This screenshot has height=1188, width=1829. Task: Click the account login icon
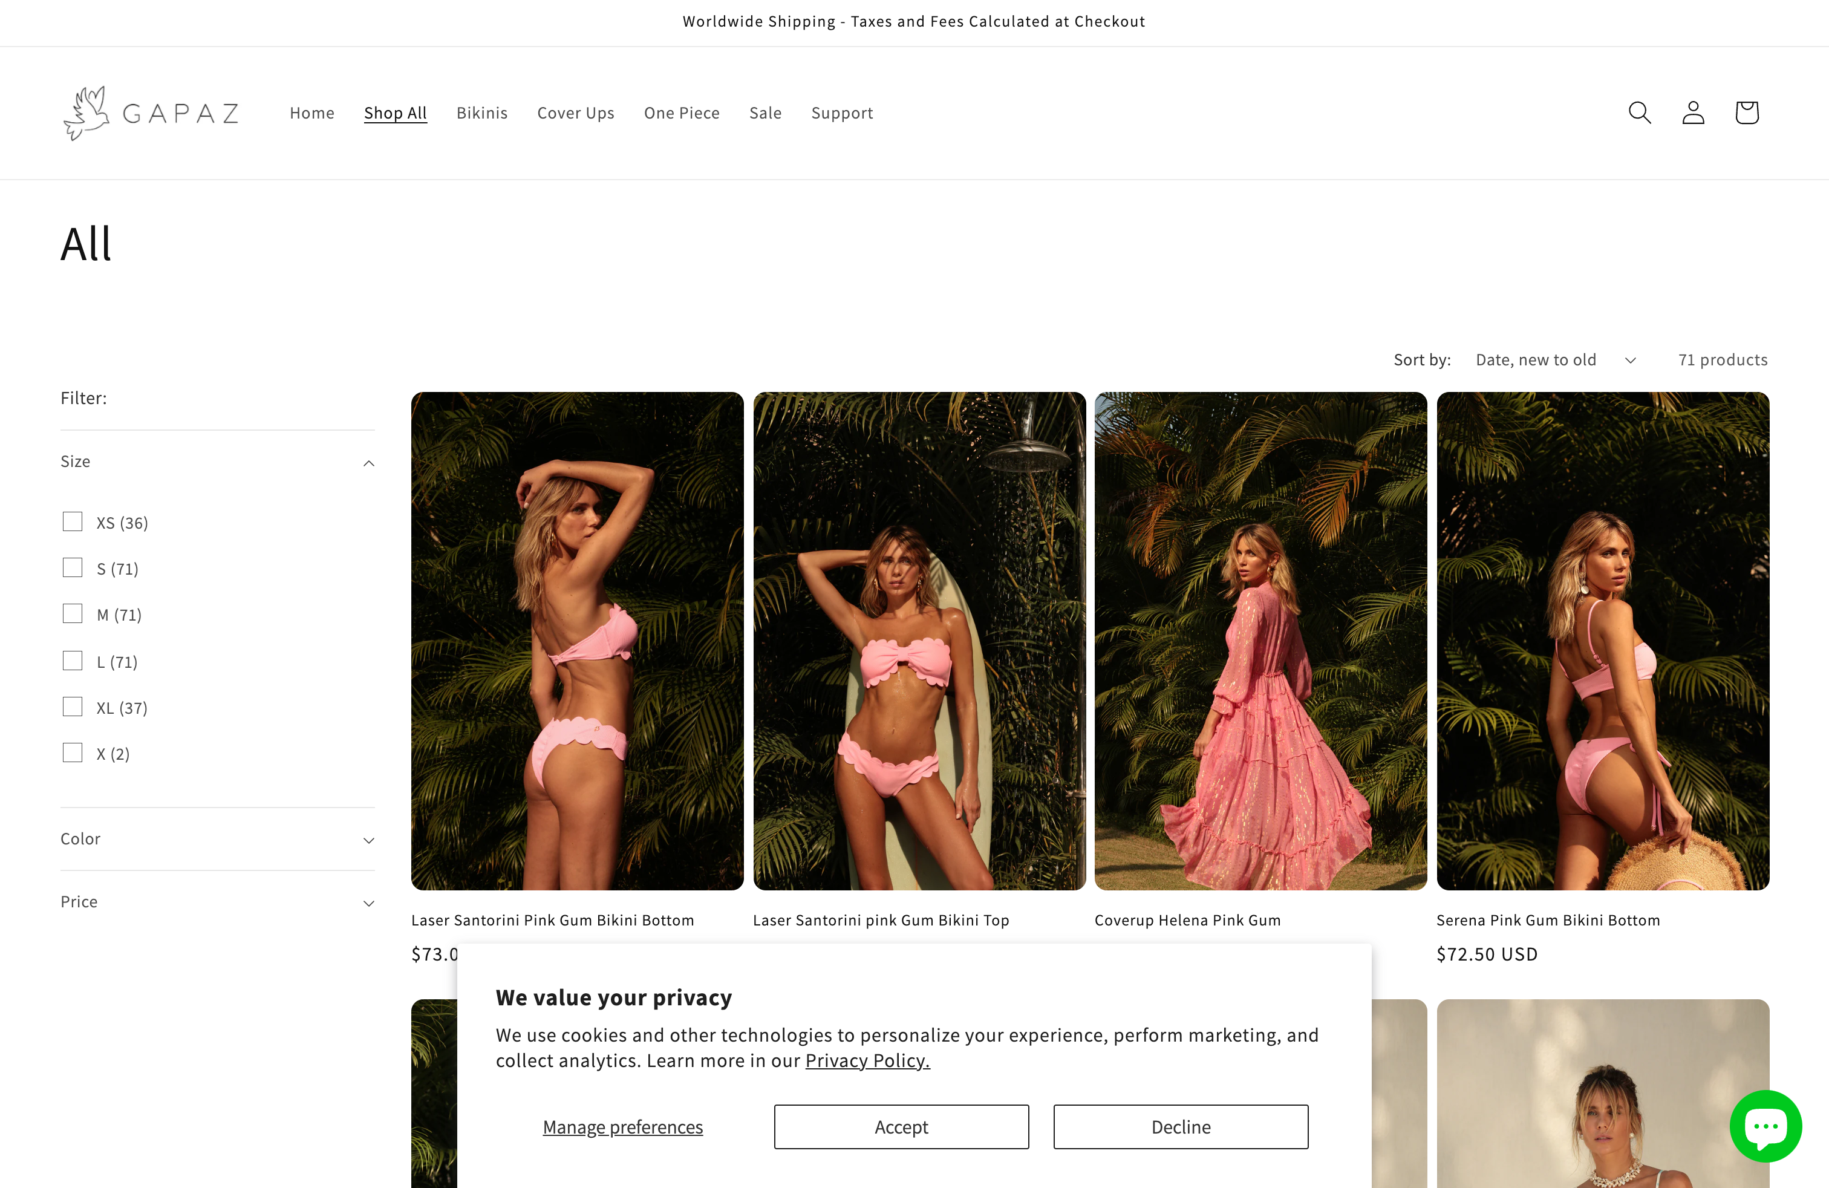click(x=1693, y=112)
